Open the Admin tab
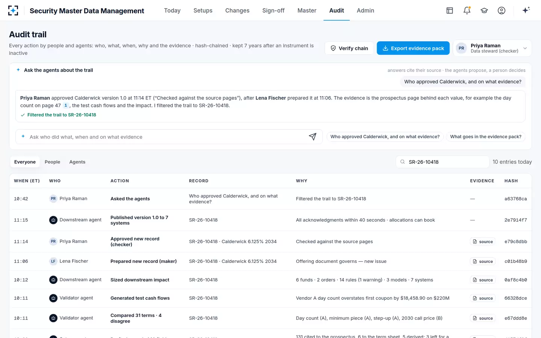 366,11
